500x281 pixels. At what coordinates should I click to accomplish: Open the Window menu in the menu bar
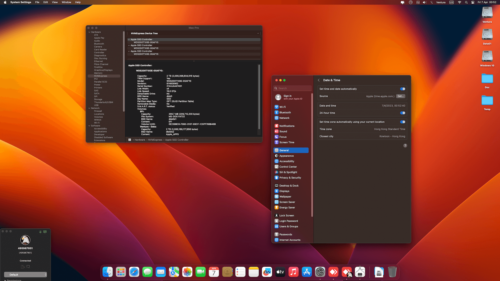pos(66,2)
